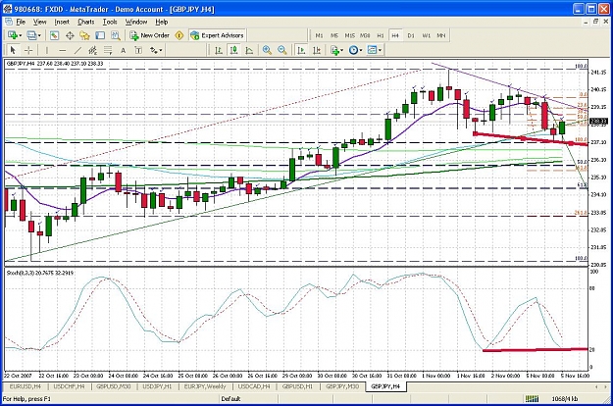Set timeframe to D1

pyautogui.click(x=411, y=35)
